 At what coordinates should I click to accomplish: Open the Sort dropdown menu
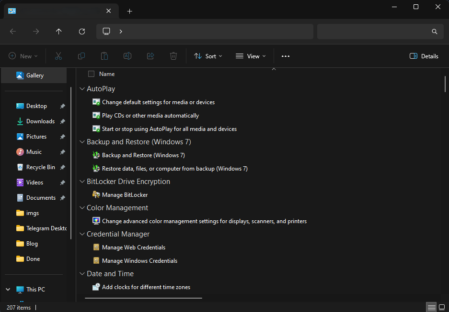tap(208, 56)
